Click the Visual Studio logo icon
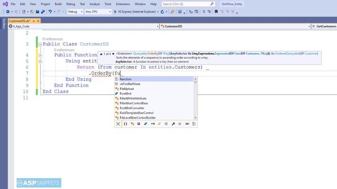Image resolution: width=337 pixels, height=189 pixels. tap(5, 4)
